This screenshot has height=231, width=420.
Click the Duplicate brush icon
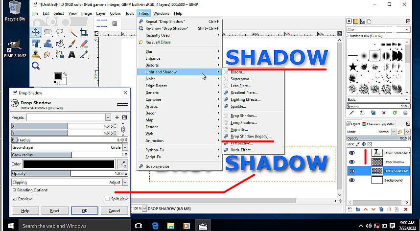[x=373, y=113]
